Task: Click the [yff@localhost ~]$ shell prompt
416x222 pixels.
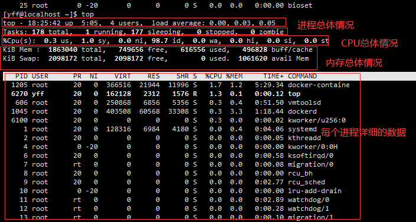Action: (40, 14)
